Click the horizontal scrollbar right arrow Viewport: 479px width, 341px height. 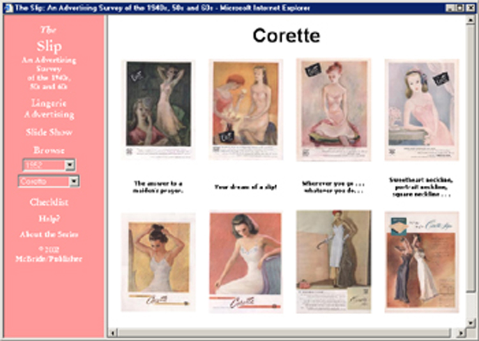[462, 333]
